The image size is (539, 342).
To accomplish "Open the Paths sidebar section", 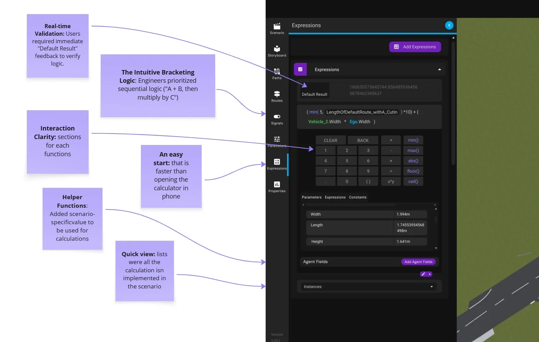I will pyautogui.click(x=277, y=74).
